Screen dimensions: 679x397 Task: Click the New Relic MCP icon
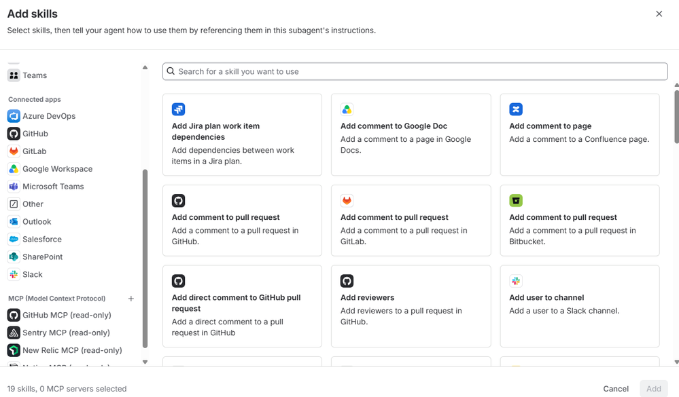[14, 350]
